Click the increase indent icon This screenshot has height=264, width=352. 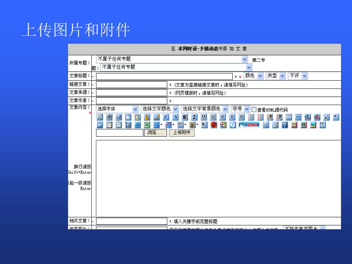[279, 117]
